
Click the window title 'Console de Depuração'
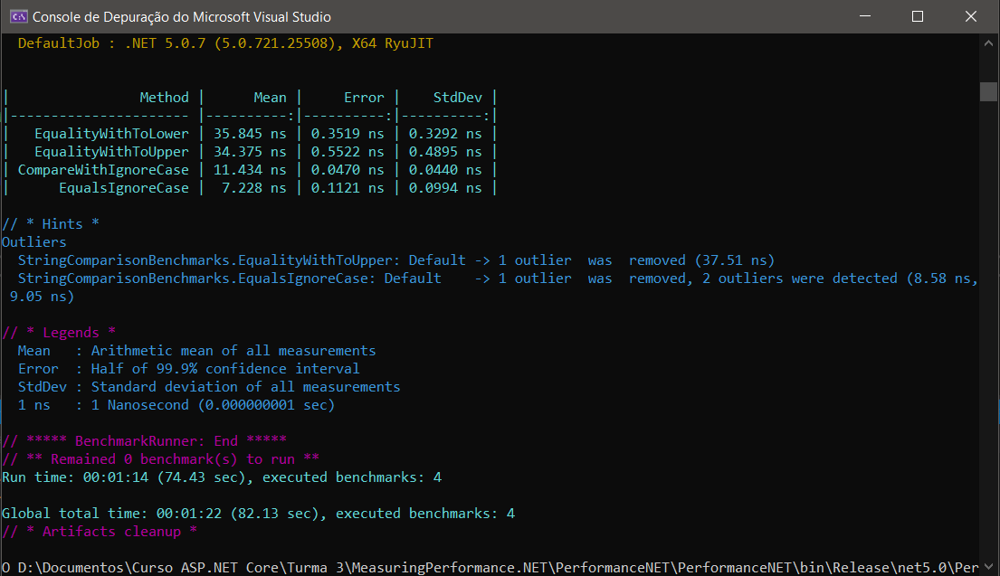point(182,17)
